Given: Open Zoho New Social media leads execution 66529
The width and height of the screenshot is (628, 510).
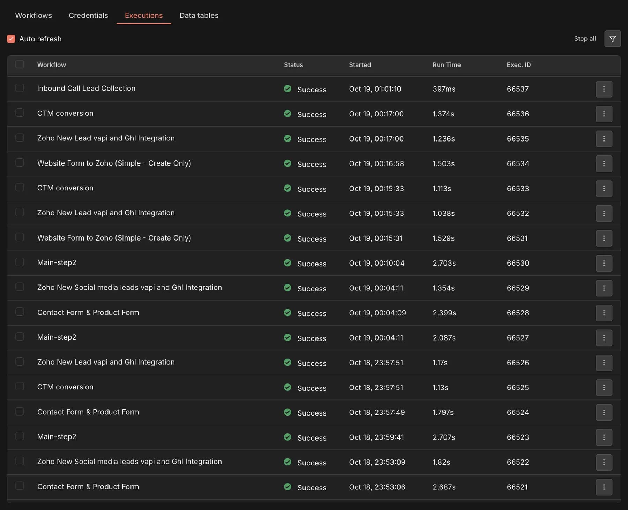Looking at the screenshot, I should point(129,288).
